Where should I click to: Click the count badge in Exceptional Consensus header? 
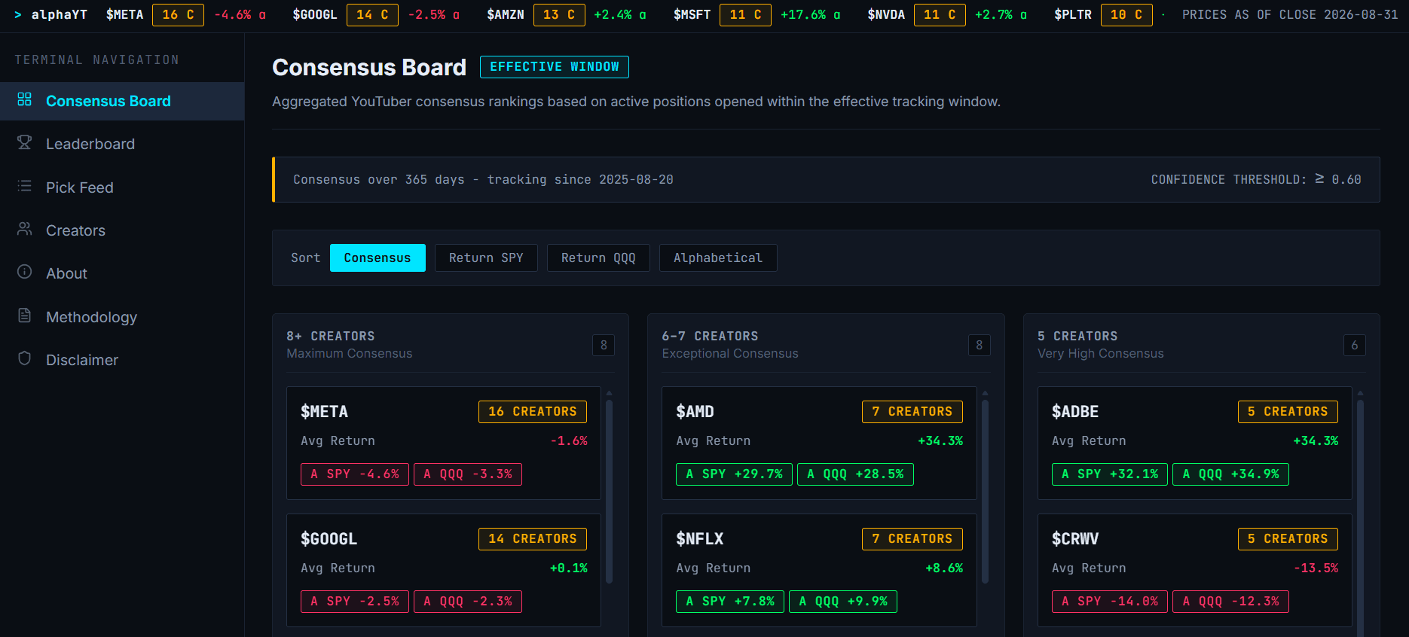click(980, 345)
